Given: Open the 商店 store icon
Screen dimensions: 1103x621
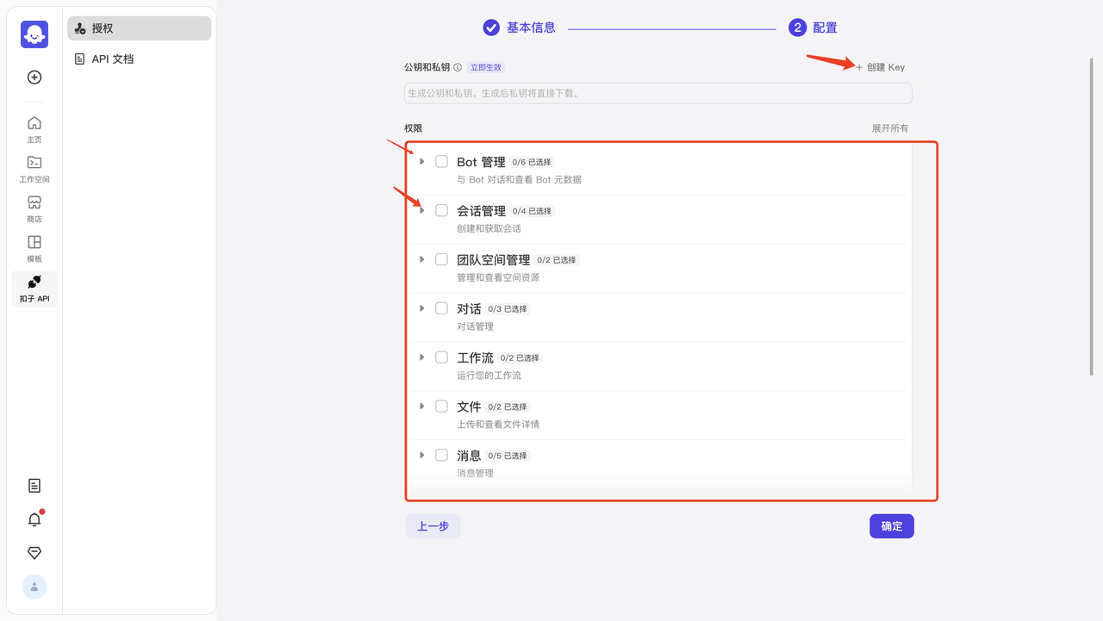Looking at the screenshot, I should tap(34, 209).
